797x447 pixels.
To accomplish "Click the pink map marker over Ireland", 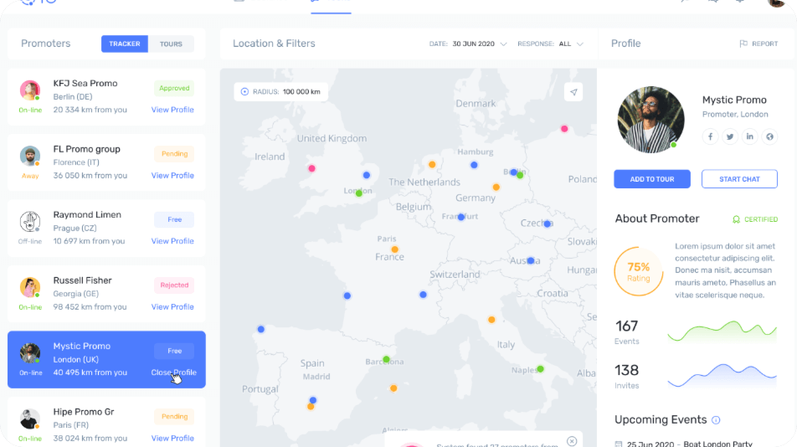I will [311, 168].
